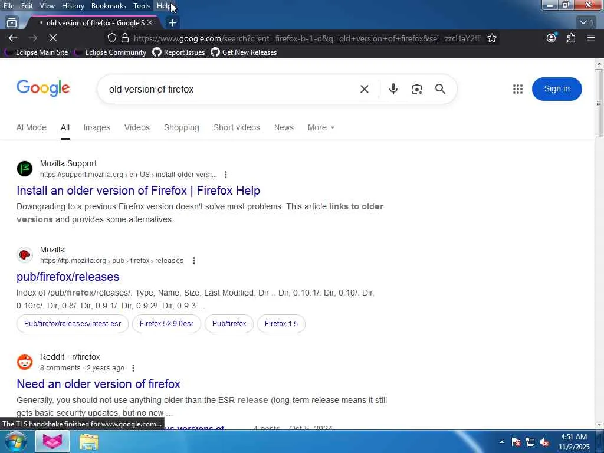Open Eclipse Main Site bookmark
The width and height of the screenshot is (604, 453).
(x=37, y=52)
